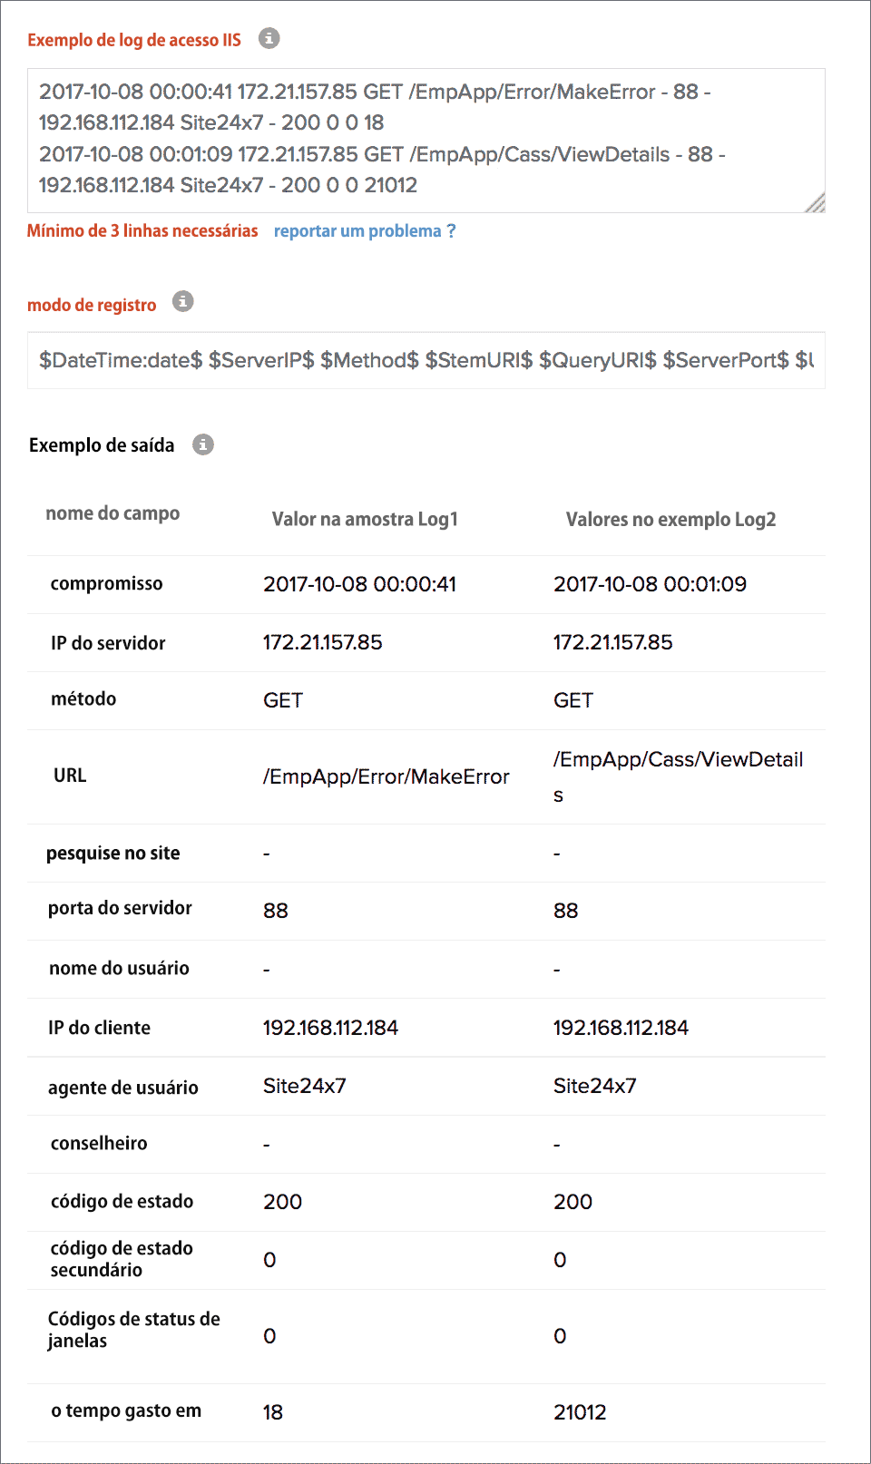Click the /EmpApp/Cass/ViewDetails value in Log2
The image size is (871, 1464).
[678, 760]
